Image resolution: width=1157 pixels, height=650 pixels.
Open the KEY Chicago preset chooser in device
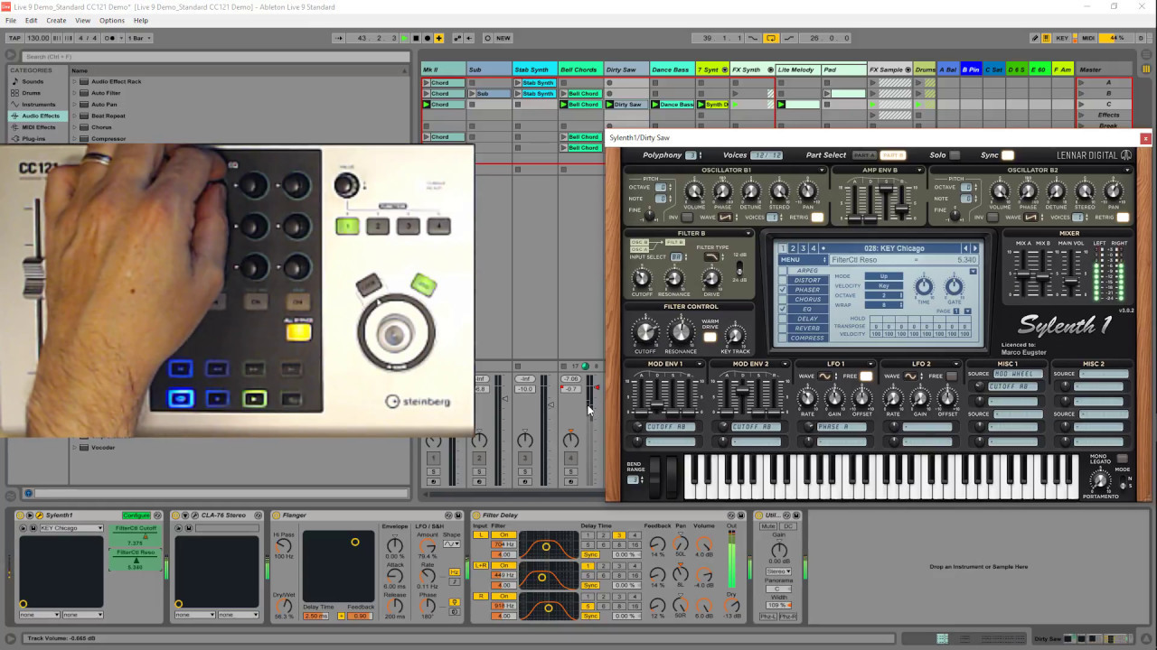click(71, 528)
